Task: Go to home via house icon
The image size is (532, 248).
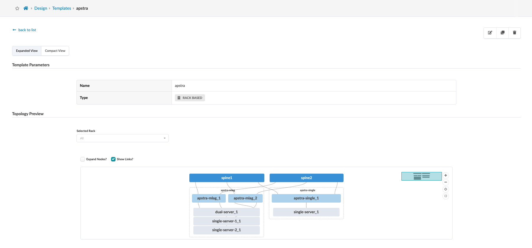Action: coord(26,8)
